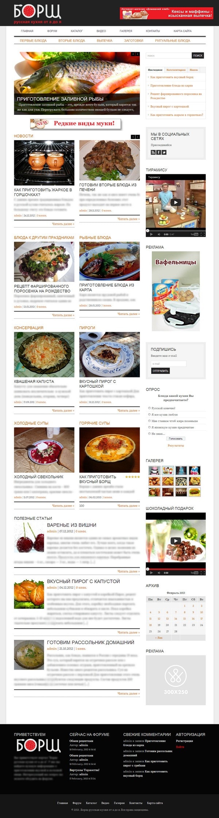
Task: Click the Голосовать vote button
Action: tap(176, 439)
